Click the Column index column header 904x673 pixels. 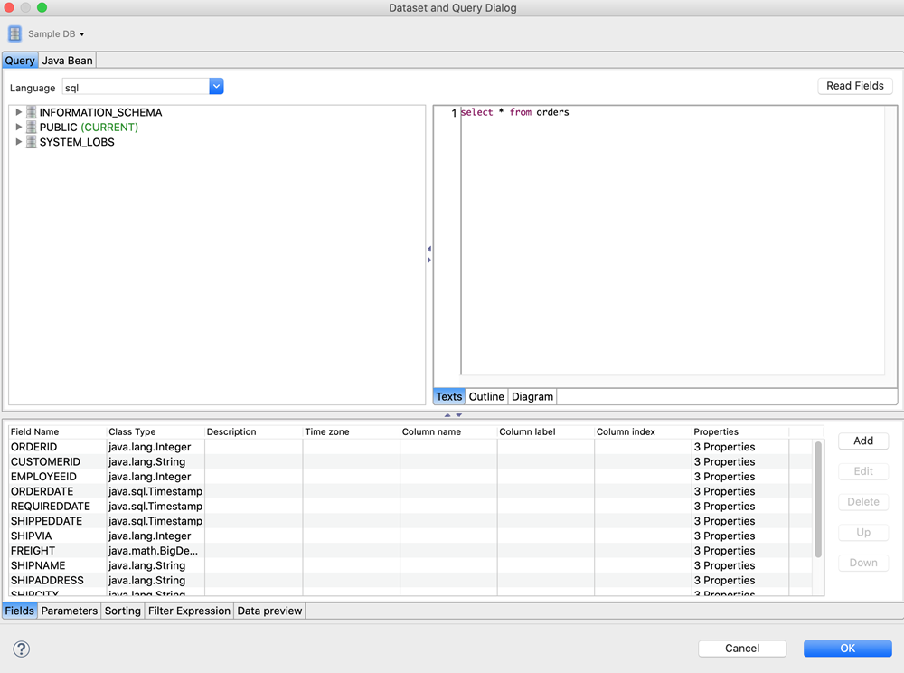click(x=643, y=432)
